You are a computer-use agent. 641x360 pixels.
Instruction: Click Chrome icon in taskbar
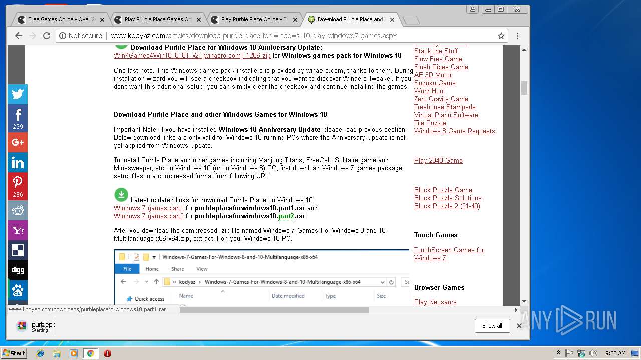90,353
